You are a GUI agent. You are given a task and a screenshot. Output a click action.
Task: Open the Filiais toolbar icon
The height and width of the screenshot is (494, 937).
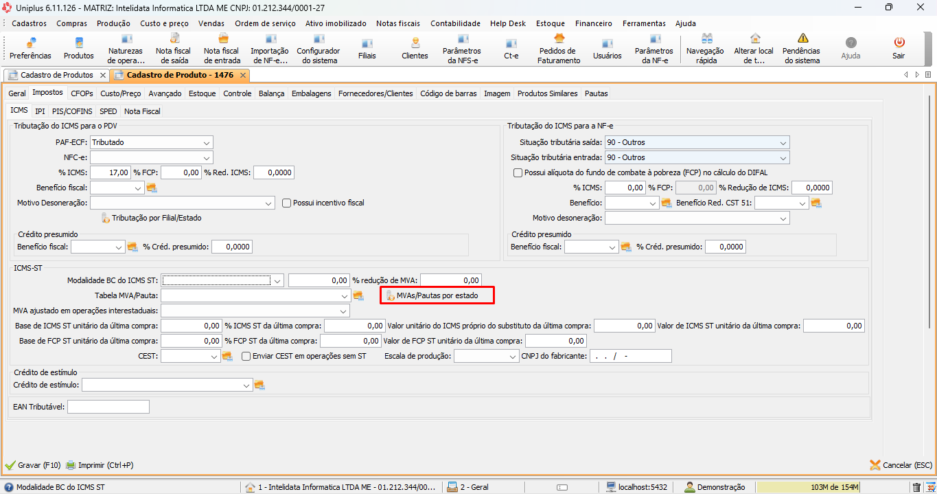tap(367, 49)
